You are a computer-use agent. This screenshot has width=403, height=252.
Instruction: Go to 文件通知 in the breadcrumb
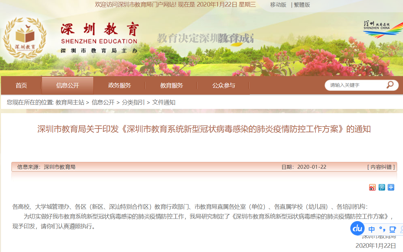[164, 102]
